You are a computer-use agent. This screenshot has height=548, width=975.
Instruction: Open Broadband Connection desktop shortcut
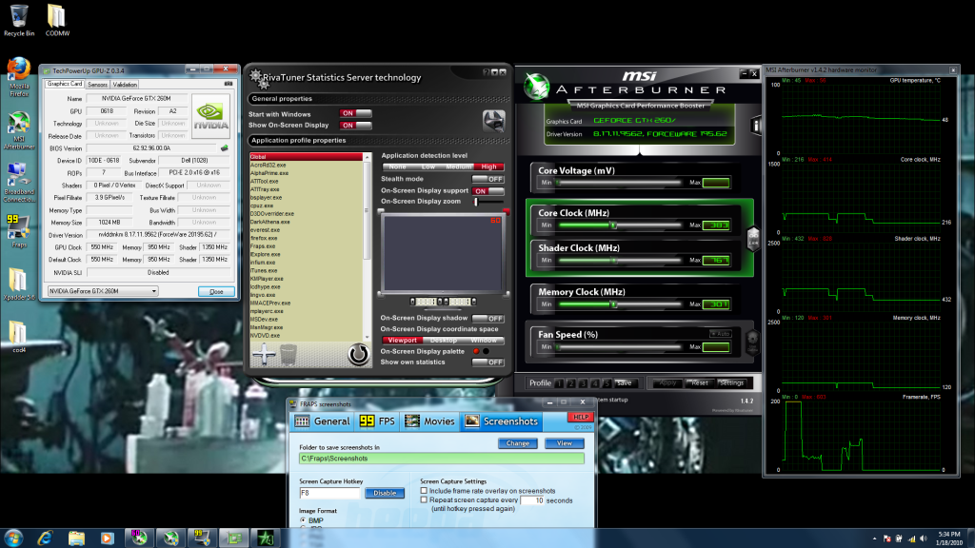click(19, 183)
